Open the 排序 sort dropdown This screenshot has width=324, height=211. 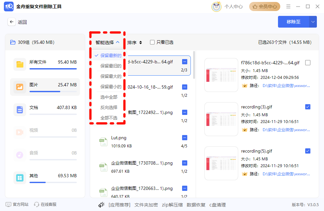coord(135,43)
